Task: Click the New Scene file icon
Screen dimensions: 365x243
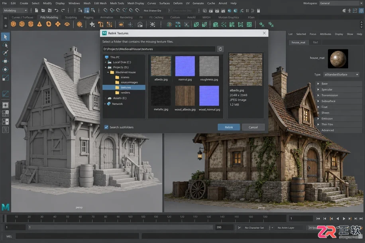Action: pos(37,10)
